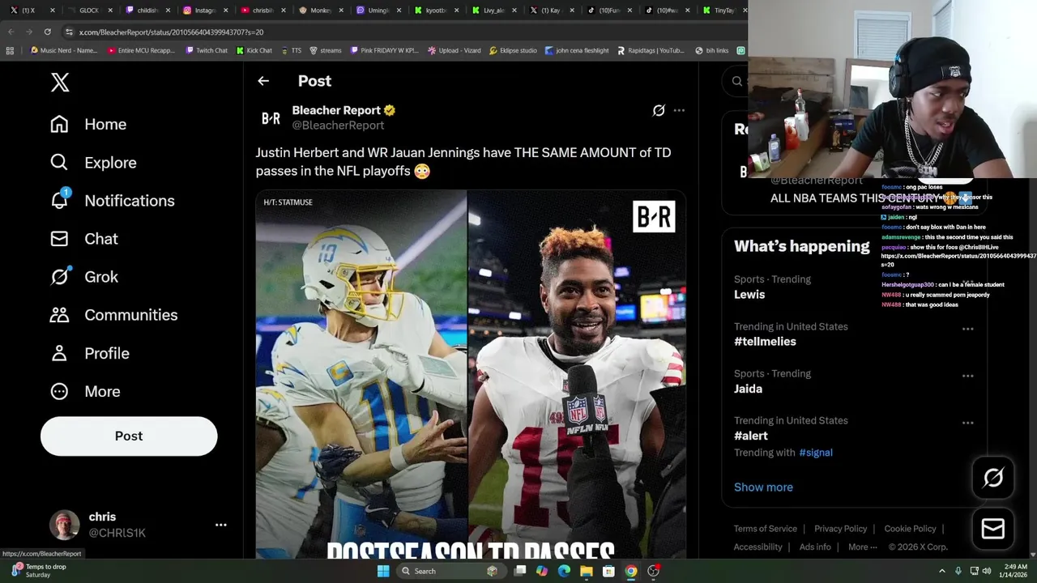Viewport: 1037px width, 583px height.
Task: Open the #alert trending topic
Action: coord(751,436)
